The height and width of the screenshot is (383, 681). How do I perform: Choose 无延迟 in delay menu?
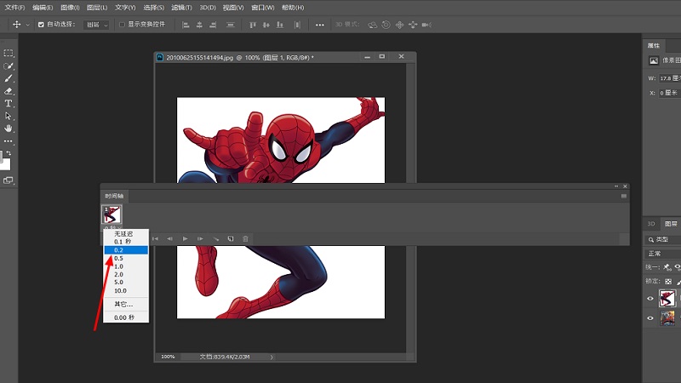tap(126, 233)
